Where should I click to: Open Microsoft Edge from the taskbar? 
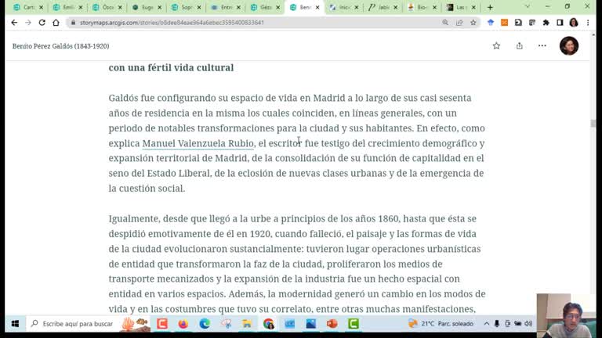(205, 324)
